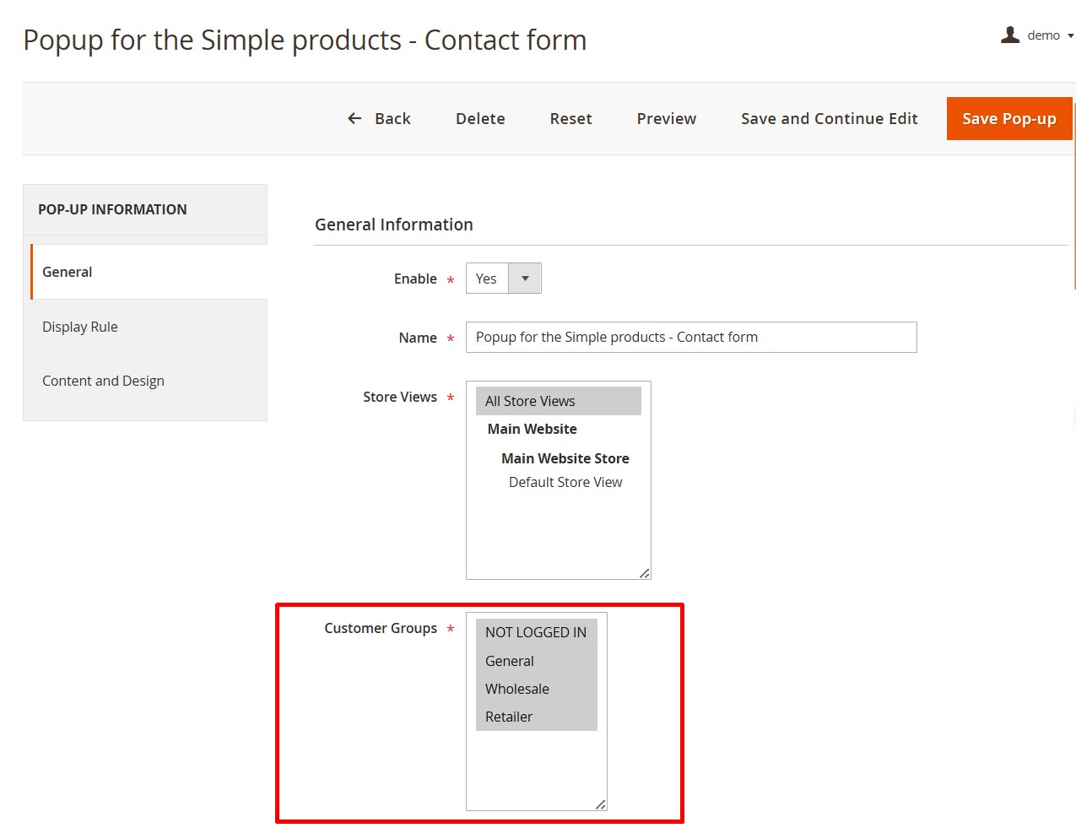Switch to the Display Rule tab
1076x828 pixels.
coord(80,327)
